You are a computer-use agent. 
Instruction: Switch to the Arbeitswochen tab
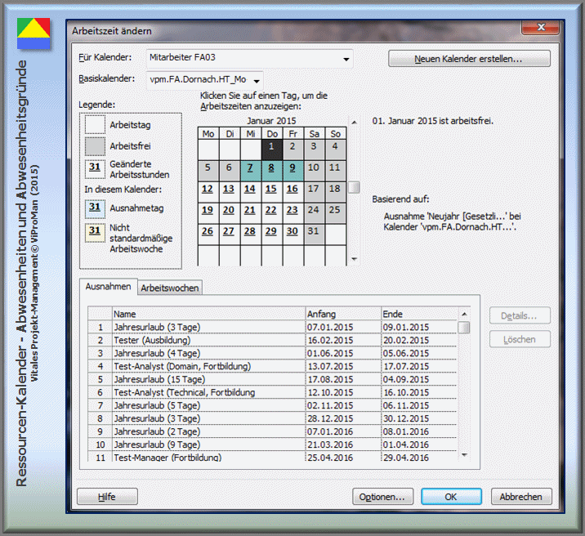click(169, 288)
